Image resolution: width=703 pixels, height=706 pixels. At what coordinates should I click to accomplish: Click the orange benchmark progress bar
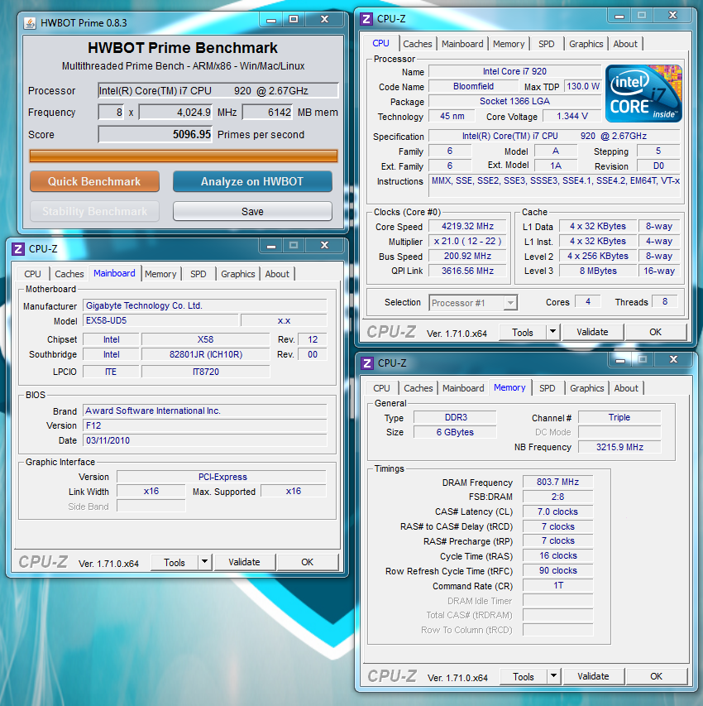pyautogui.click(x=183, y=156)
